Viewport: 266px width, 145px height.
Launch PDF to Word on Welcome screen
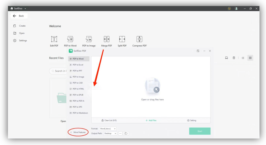[70, 41]
